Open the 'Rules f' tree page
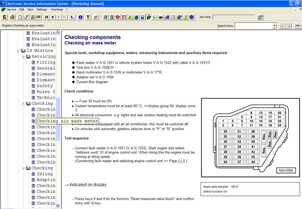The height and width of the screenshot is (209, 302). (x=46, y=92)
